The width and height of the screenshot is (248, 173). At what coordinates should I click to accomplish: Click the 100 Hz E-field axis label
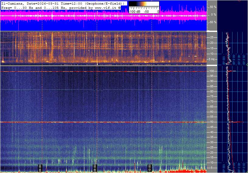tap(211, 71)
